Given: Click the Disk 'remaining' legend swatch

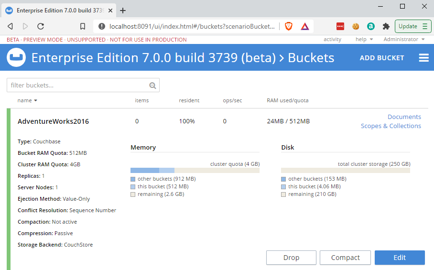Looking at the screenshot, I should 283,194.
